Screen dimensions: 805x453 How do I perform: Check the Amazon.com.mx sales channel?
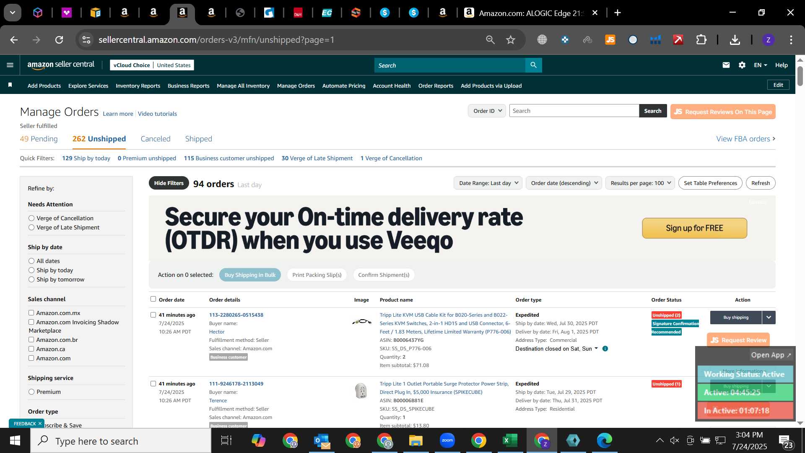[x=31, y=312]
